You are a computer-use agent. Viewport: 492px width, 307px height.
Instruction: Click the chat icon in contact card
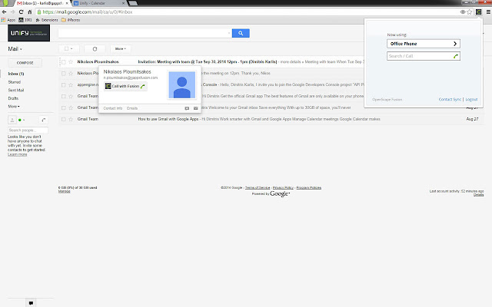pos(187,108)
